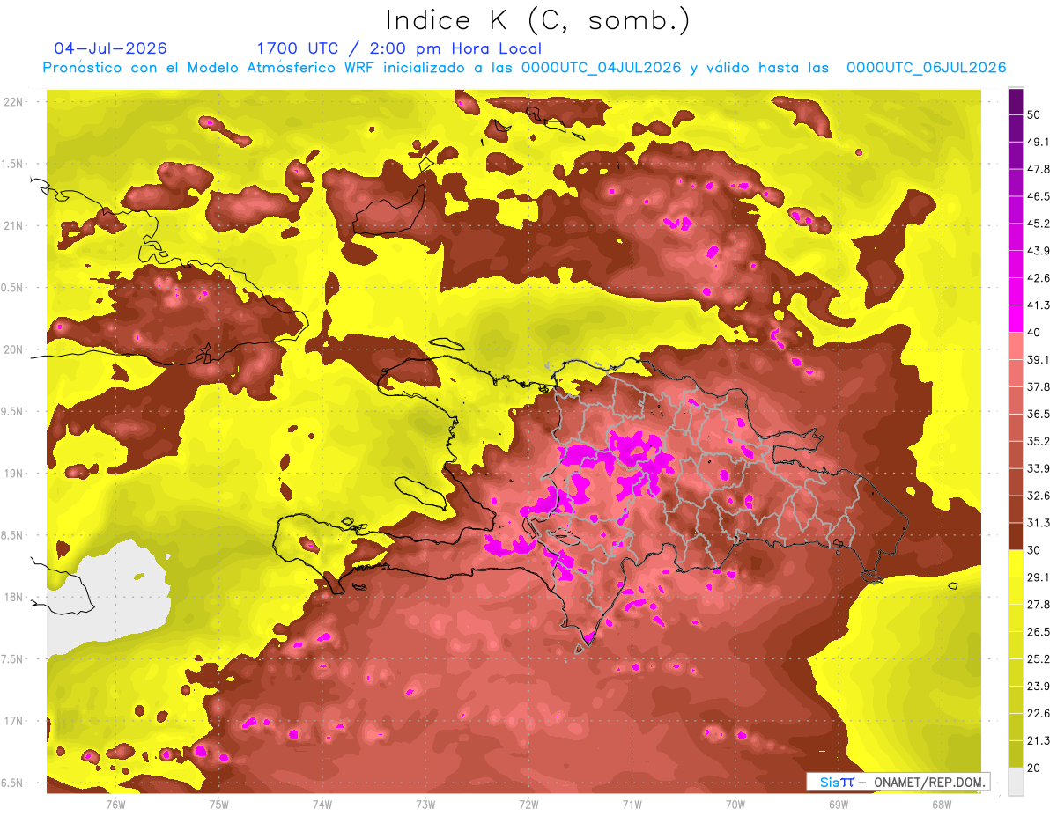Click the '20N' latitude axis label
This screenshot has height=816, width=1057.
point(14,350)
